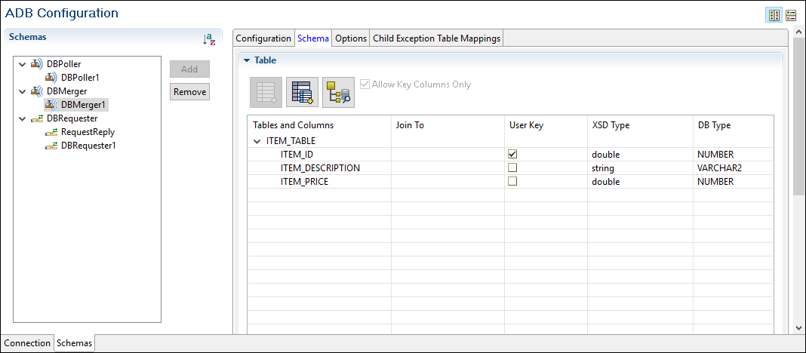Open the Child Exception Table Mappings tab
The image size is (806, 353).
pos(436,38)
